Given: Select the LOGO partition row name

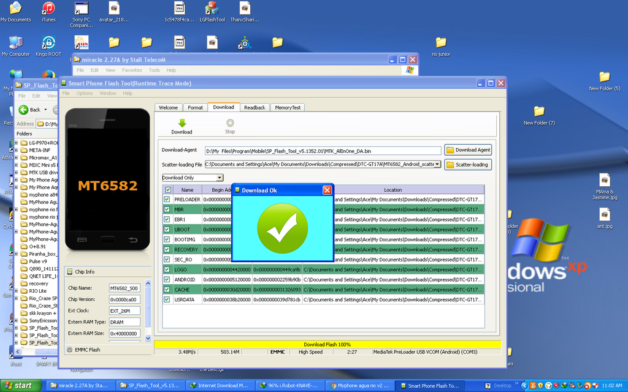Looking at the screenshot, I should 180,269.
